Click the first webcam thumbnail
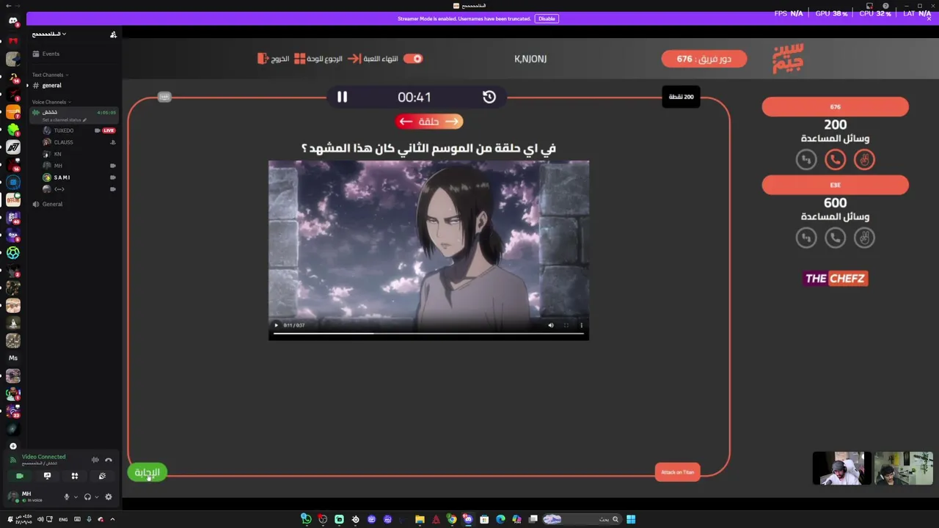 pos(842,469)
